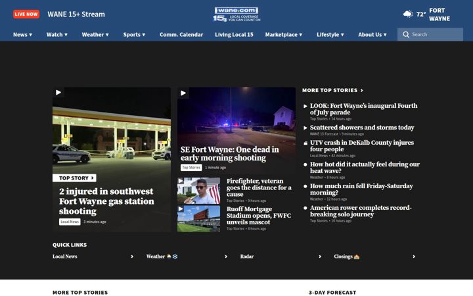Click the chevron next to MORE TOP STORIES
The width and height of the screenshot is (473, 296).
(x=362, y=90)
